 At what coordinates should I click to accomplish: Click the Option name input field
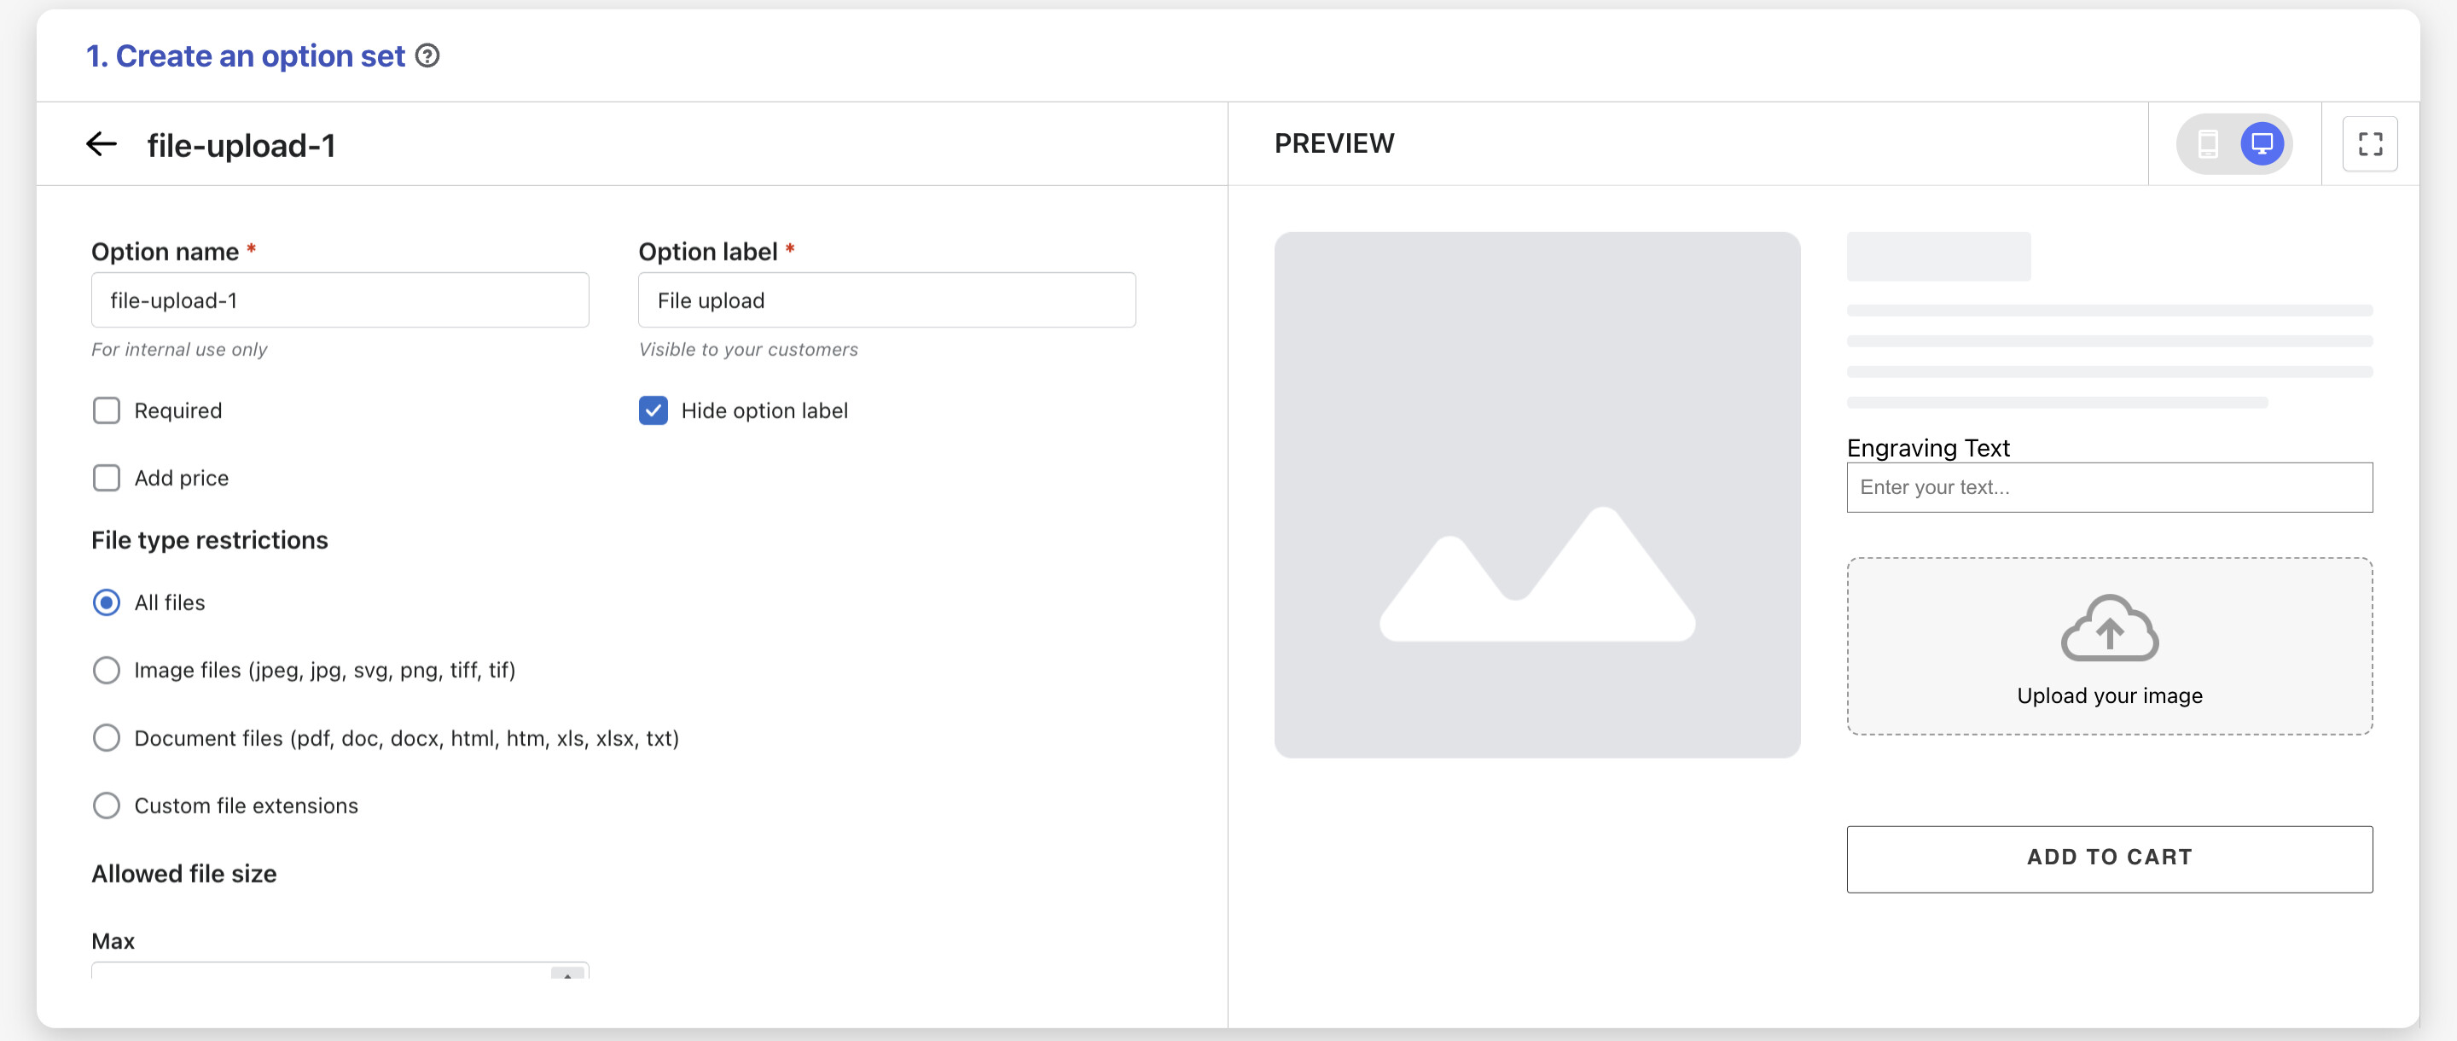click(x=340, y=300)
